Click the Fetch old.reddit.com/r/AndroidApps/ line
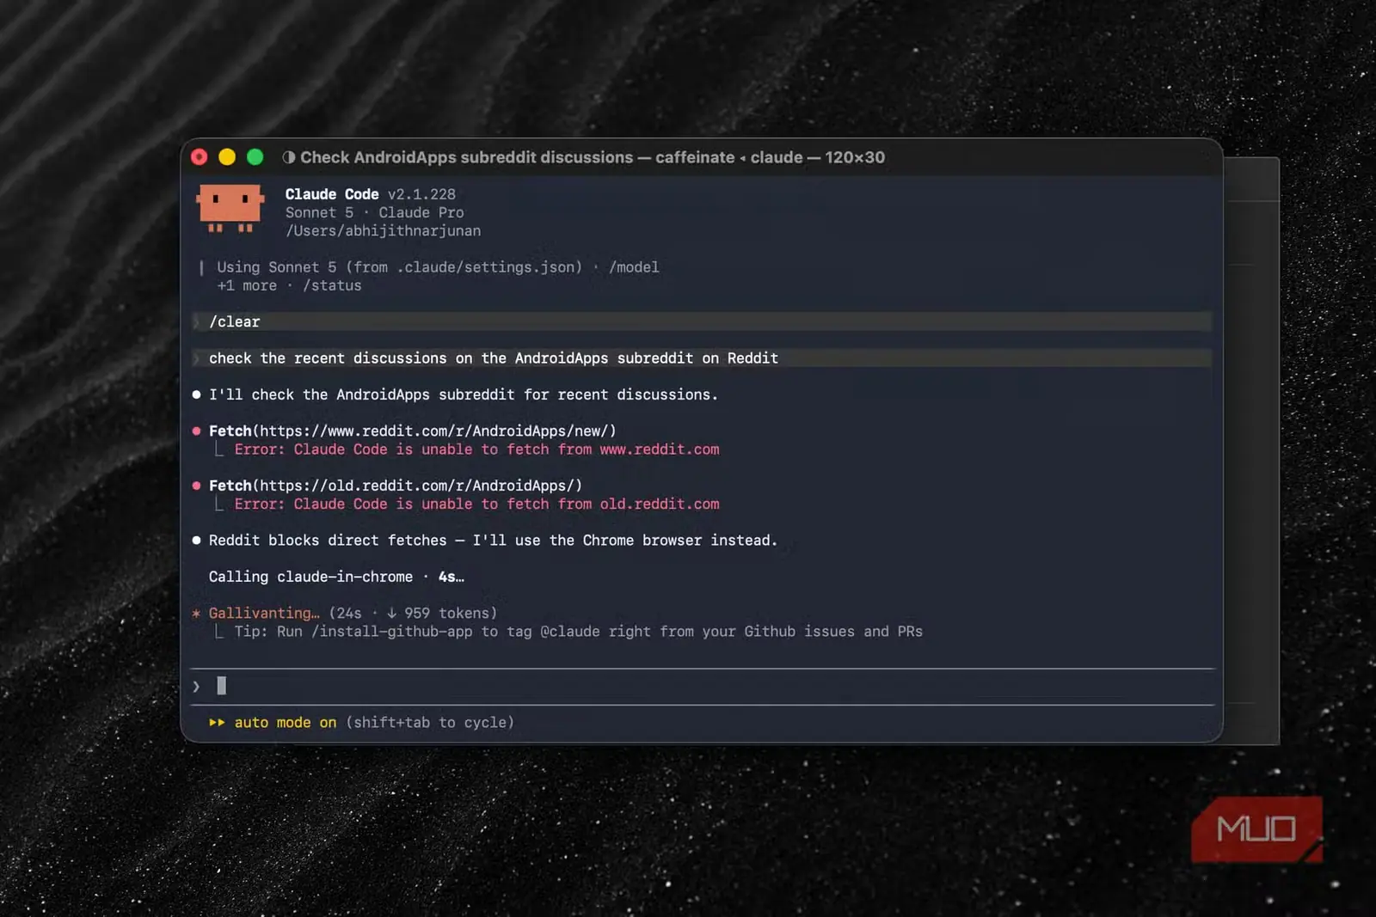Image resolution: width=1376 pixels, height=917 pixels. (396, 486)
